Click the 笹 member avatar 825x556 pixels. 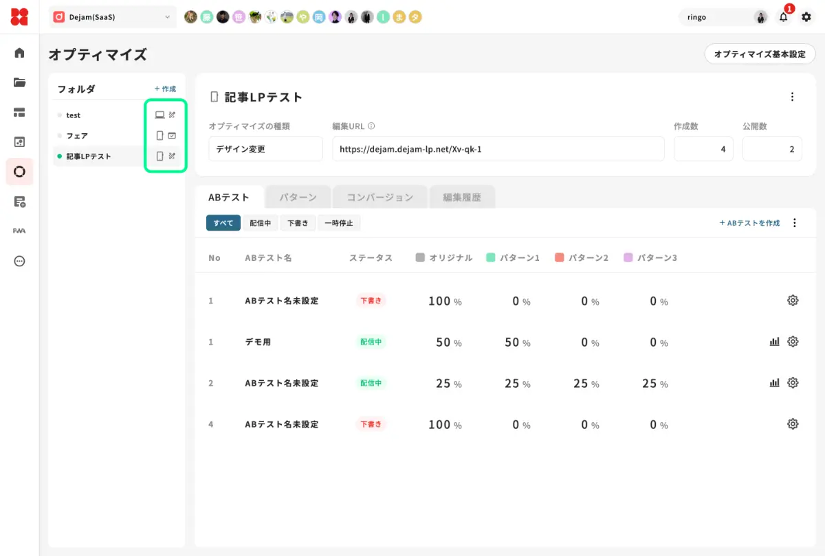click(239, 17)
